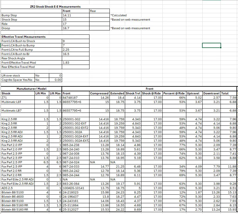The width and height of the screenshot is (238, 214).
Task: Select the Effective Travel Measurements heading
Action: [24, 37]
